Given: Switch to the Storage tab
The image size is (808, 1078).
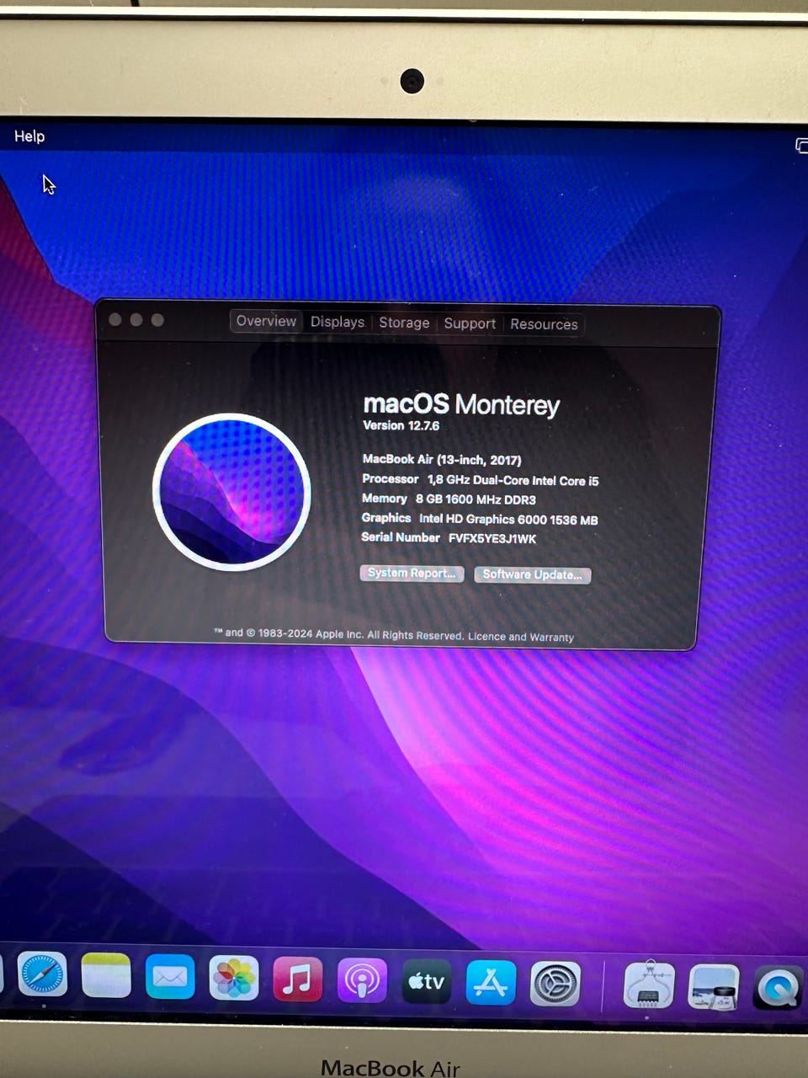Looking at the screenshot, I should (x=404, y=323).
